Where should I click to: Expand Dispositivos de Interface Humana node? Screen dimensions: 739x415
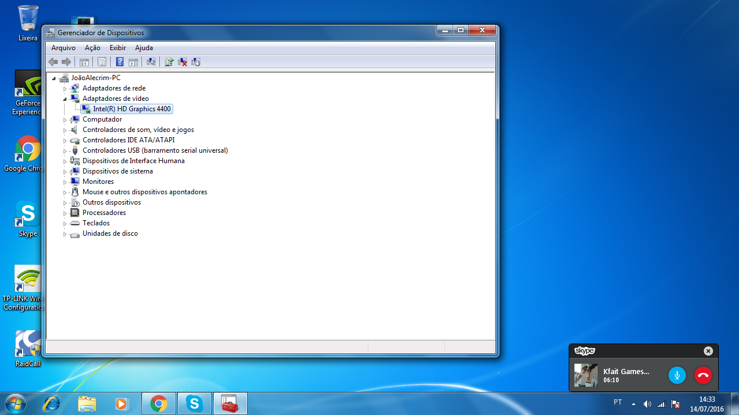click(65, 161)
